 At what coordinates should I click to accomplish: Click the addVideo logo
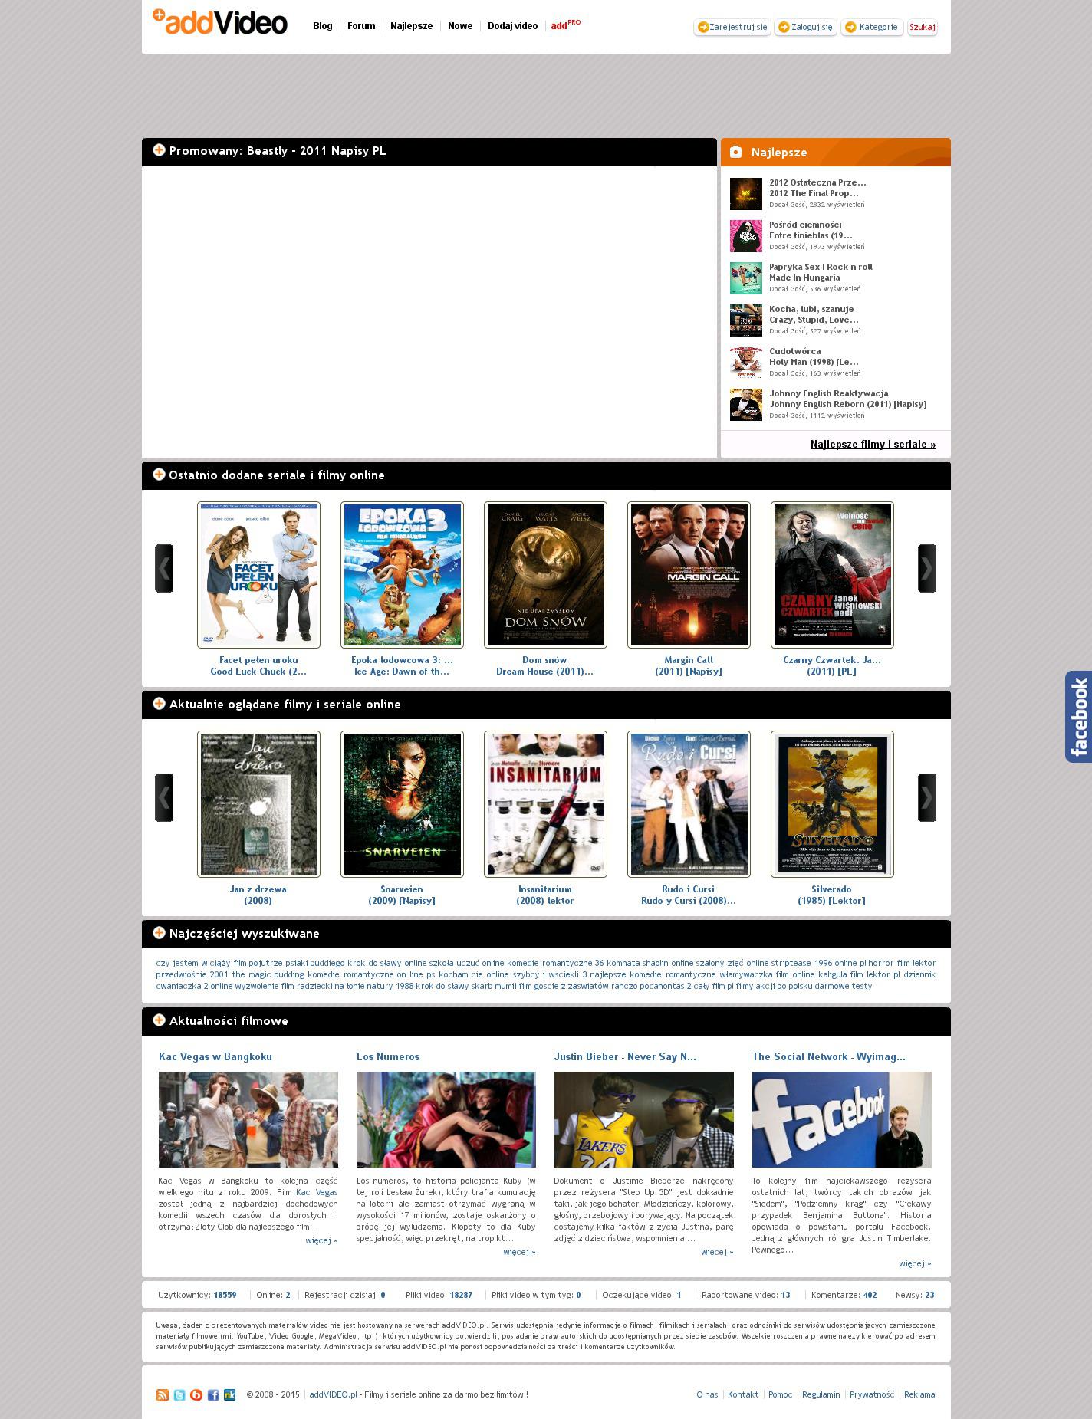(220, 23)
